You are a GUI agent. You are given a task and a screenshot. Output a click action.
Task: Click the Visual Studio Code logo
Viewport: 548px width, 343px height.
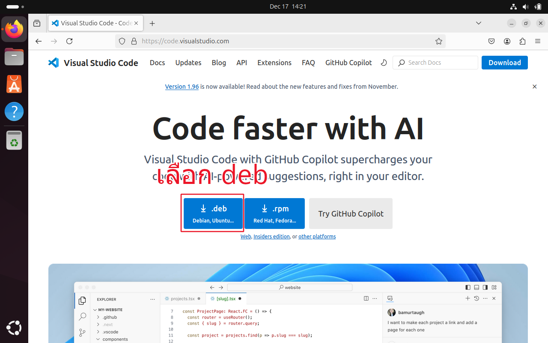54,63
